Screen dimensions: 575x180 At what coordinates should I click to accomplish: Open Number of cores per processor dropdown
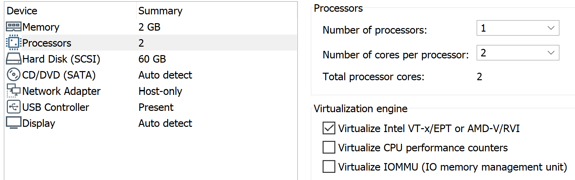click(x=518, y=53)
